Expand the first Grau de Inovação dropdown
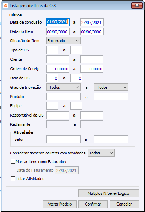Viewport: 145px width, 212px height. pos(63,87)
